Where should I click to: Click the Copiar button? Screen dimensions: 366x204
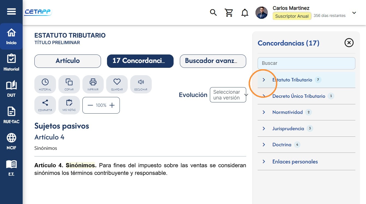[69, 84]
